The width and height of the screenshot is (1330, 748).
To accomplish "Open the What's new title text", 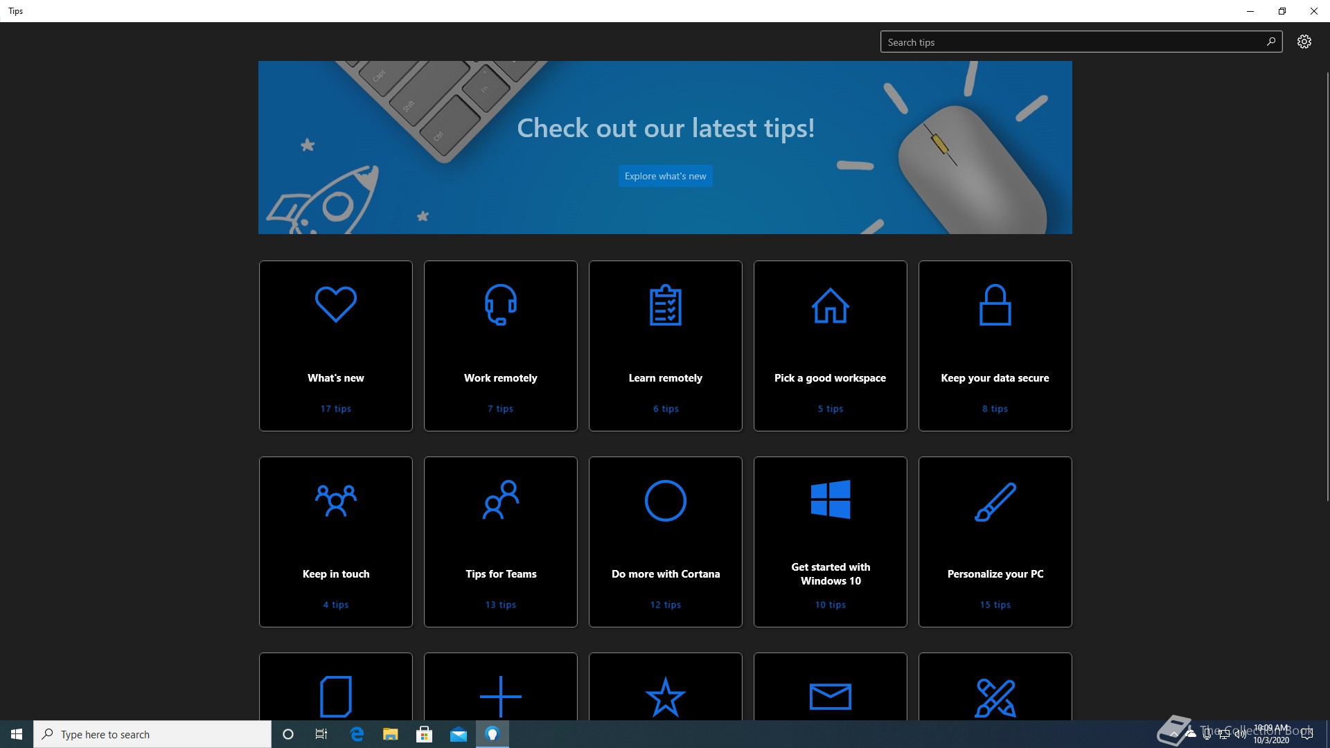I will [x=336, y=378].
